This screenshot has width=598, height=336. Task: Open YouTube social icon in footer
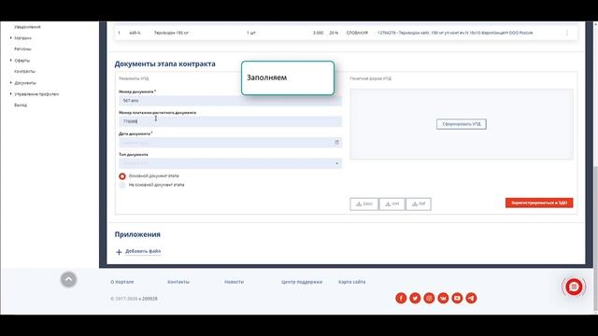pyautogui.click(x=457, y=298)
